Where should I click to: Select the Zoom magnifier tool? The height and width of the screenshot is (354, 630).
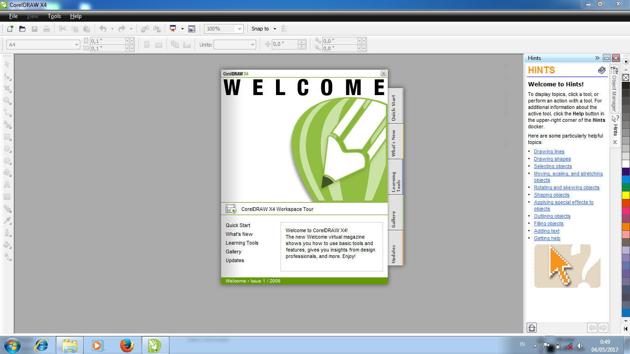tap(7, 100)
